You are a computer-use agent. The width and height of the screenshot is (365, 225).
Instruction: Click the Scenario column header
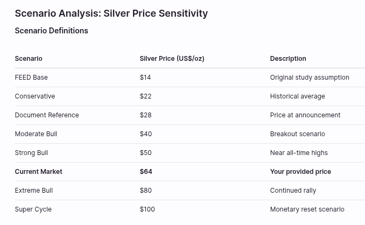pos(29,58)
